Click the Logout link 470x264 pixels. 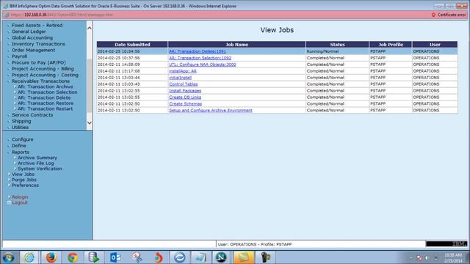(20, 202)
